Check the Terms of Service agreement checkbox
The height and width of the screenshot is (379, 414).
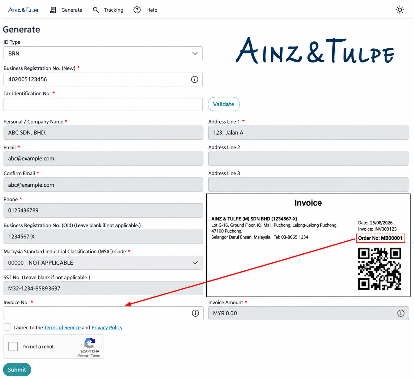point(7,327)
